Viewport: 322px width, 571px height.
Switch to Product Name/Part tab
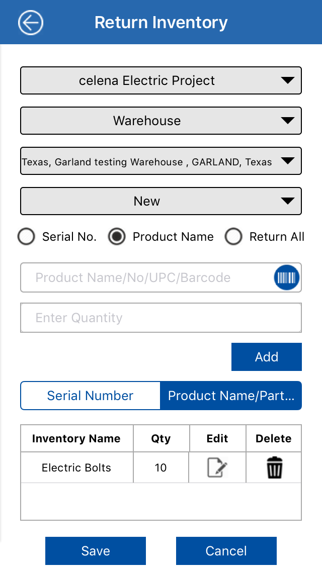(x=231, y=396)
